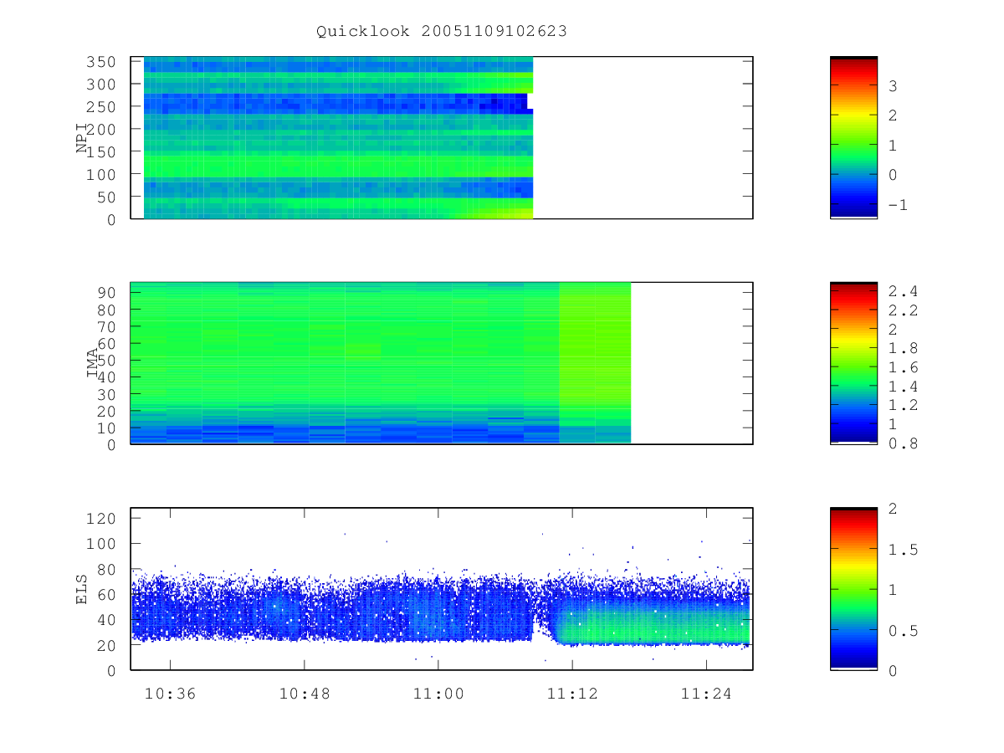Click the -1 label on NPI colorbar

[898, 205]
